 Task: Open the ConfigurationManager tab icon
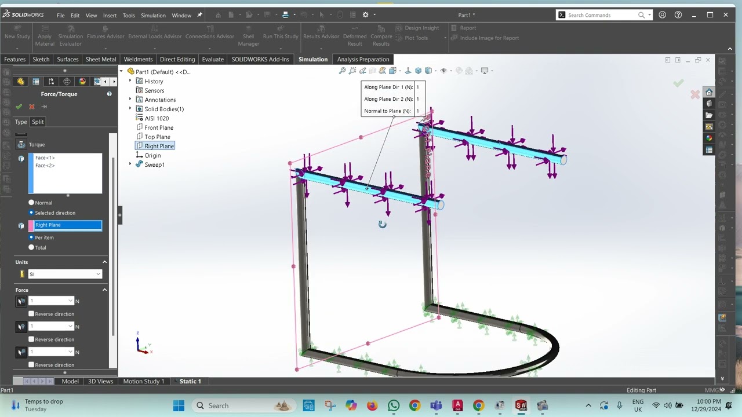[x=51, y=82]
